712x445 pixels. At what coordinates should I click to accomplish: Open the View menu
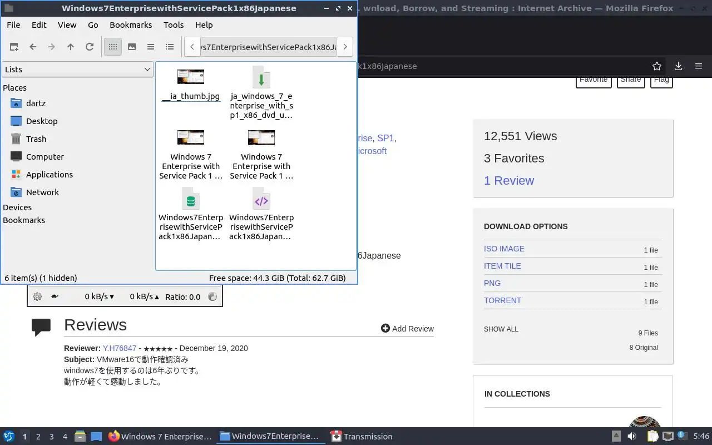point(67,25)
